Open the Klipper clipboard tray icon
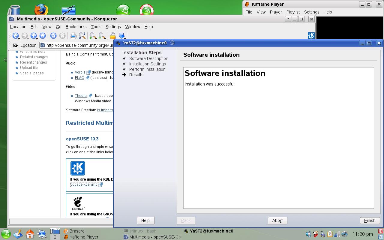 [x=330, y=234]
